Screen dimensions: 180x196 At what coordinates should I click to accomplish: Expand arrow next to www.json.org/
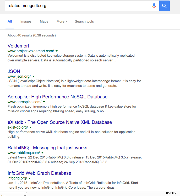pyautogui.click(x=33, y=76)
